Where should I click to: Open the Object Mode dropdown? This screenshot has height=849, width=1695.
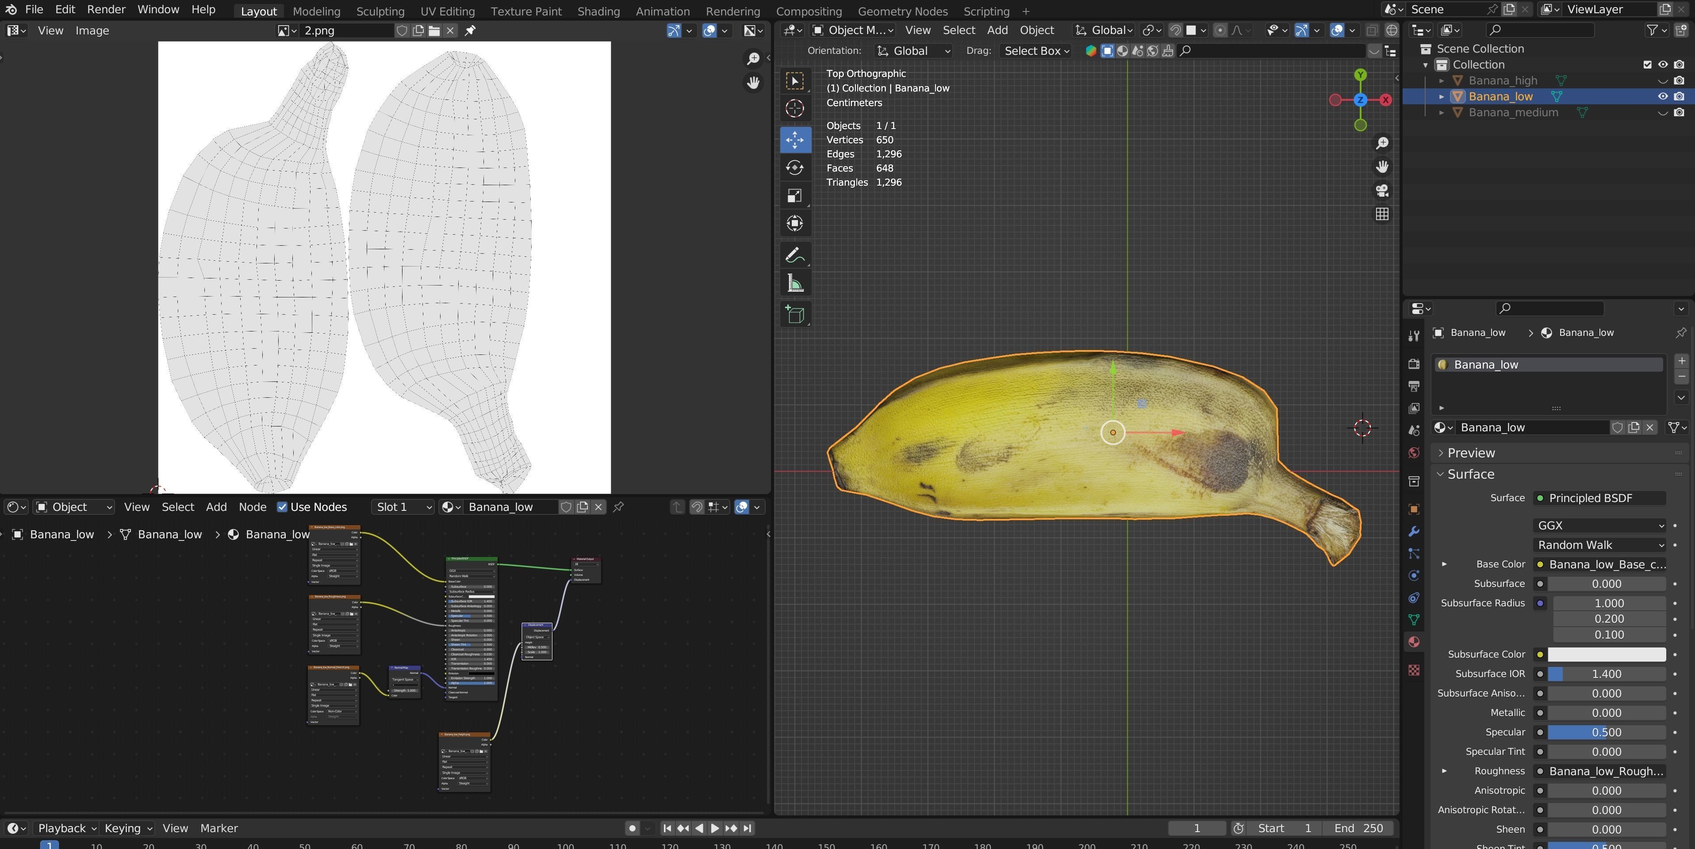click(853, 30)
